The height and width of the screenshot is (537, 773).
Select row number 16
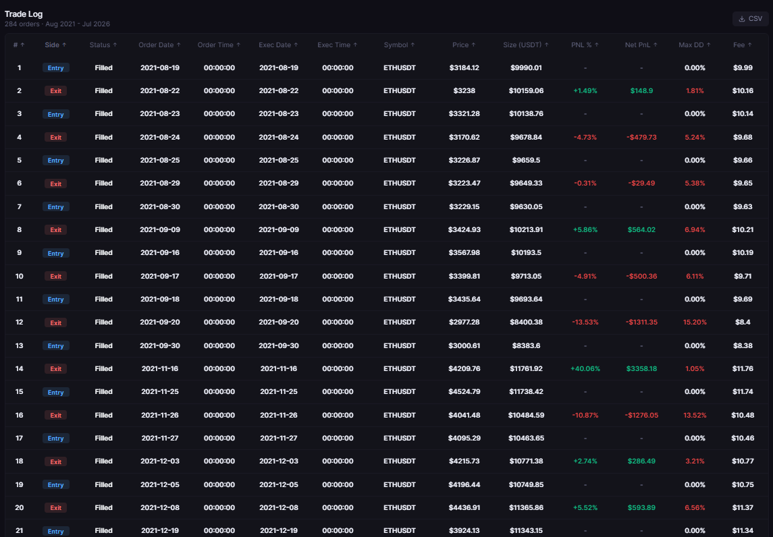point(19,416)
